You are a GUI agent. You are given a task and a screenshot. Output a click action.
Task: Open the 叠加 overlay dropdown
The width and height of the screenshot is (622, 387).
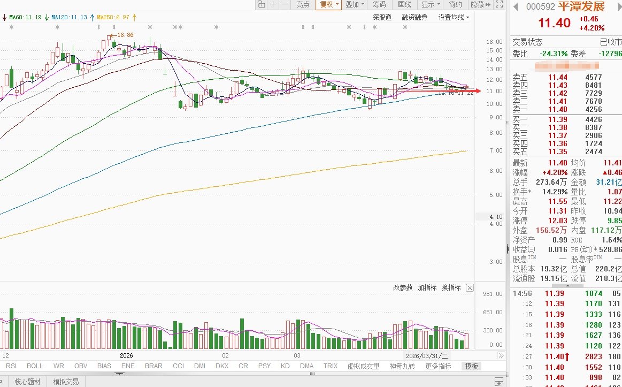pos(354,4)
